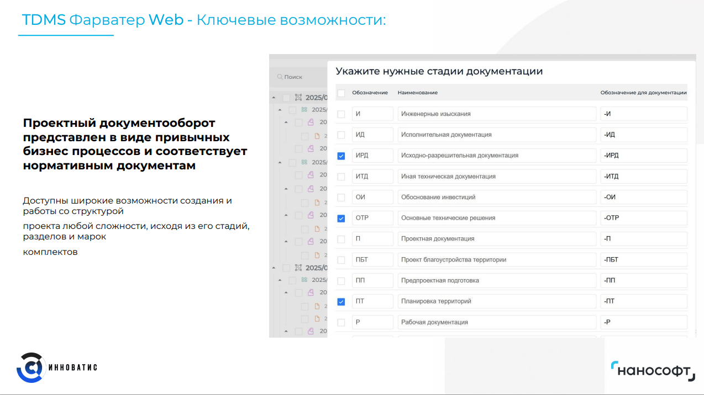The height and width of the screenshot is (395, 704).
Task: Edit the Исполнительная документация name field
Action: (x=497, y=135)
